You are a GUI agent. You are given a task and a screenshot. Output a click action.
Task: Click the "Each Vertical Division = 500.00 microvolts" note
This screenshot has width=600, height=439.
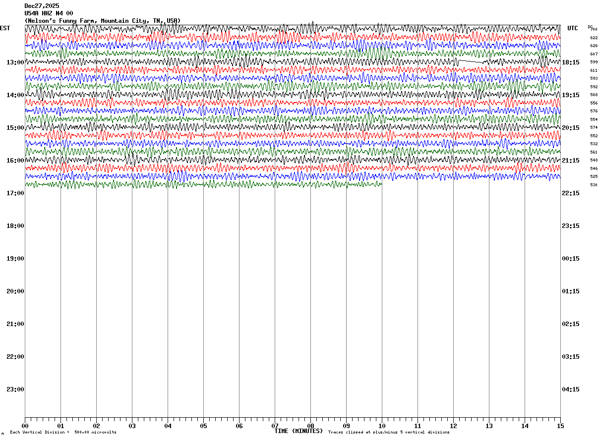63,433
